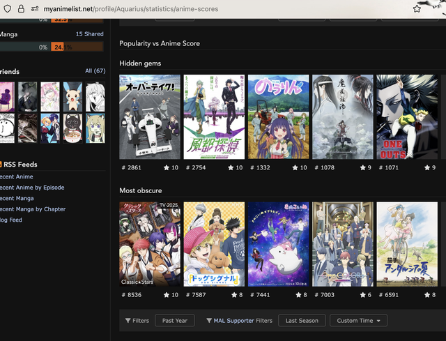Click the star score under Andalusia no Natsu

point(430,294)
